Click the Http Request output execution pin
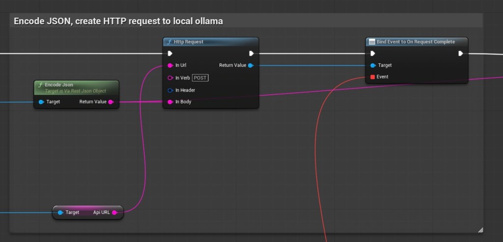Image resolution: width=503 pixels, height=242 pixels. (x=251, y=53)
